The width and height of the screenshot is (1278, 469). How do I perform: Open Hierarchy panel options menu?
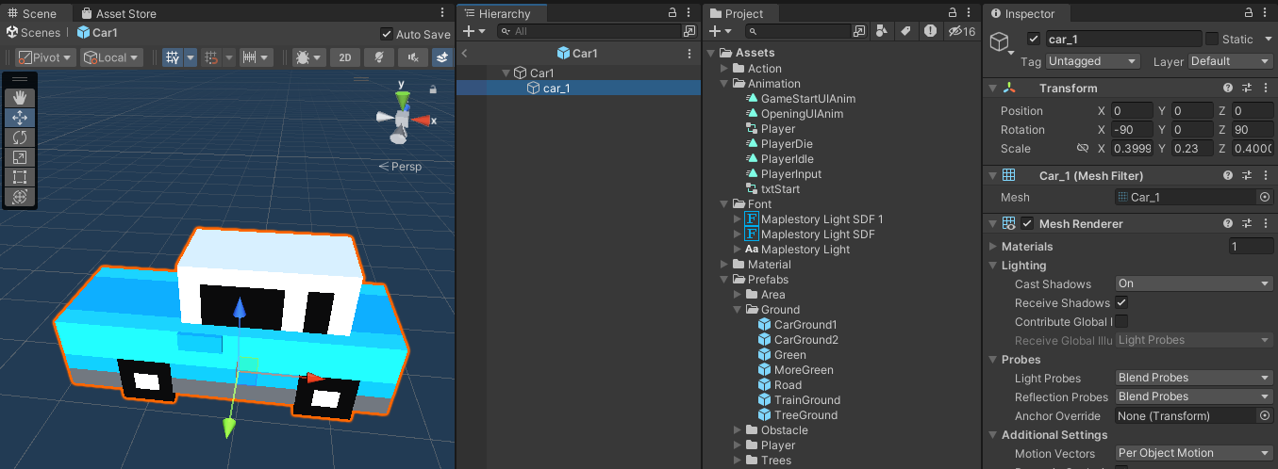[x=690, y=13]
